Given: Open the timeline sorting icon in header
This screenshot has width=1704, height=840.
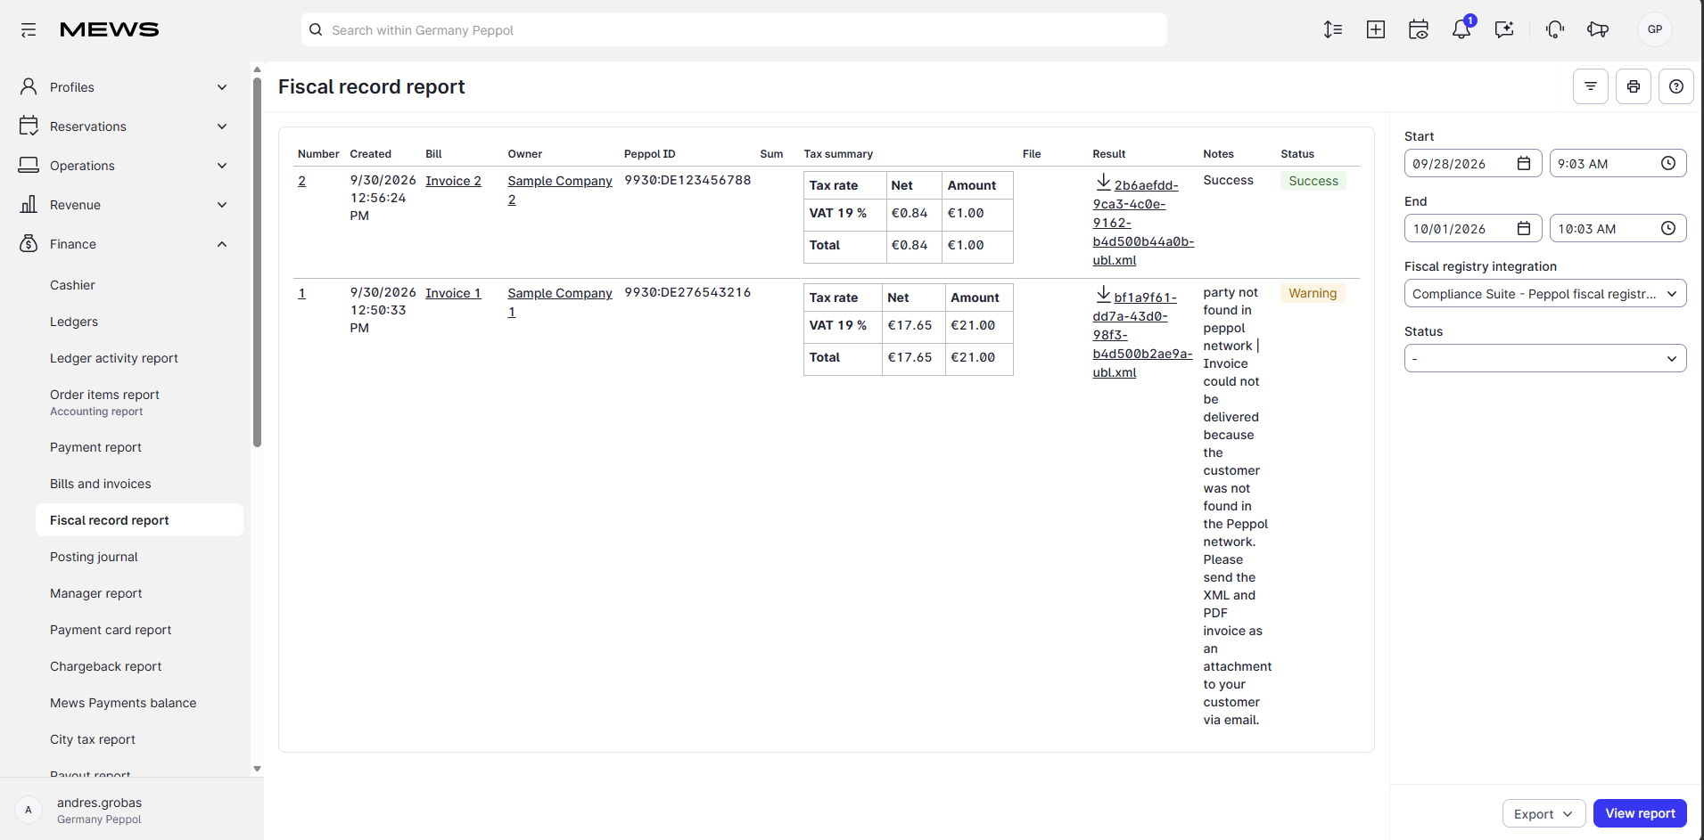Looking at the screenshot, I should pyautogui.click(x=1333, y=29).
